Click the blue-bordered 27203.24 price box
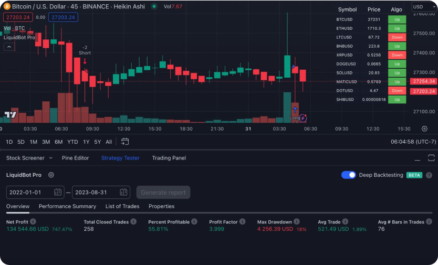The width and height of the screenshot is (438, 265). pyautogui.click(x=63, y=17)
